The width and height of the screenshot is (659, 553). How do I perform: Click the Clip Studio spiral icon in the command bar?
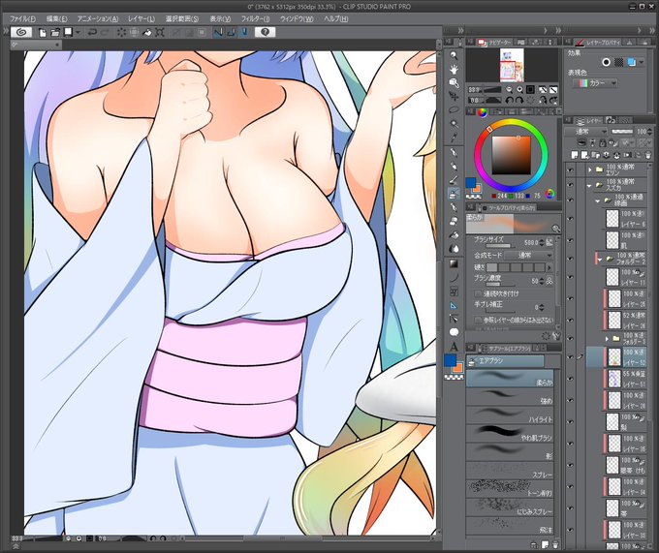[x=21, y=32]
